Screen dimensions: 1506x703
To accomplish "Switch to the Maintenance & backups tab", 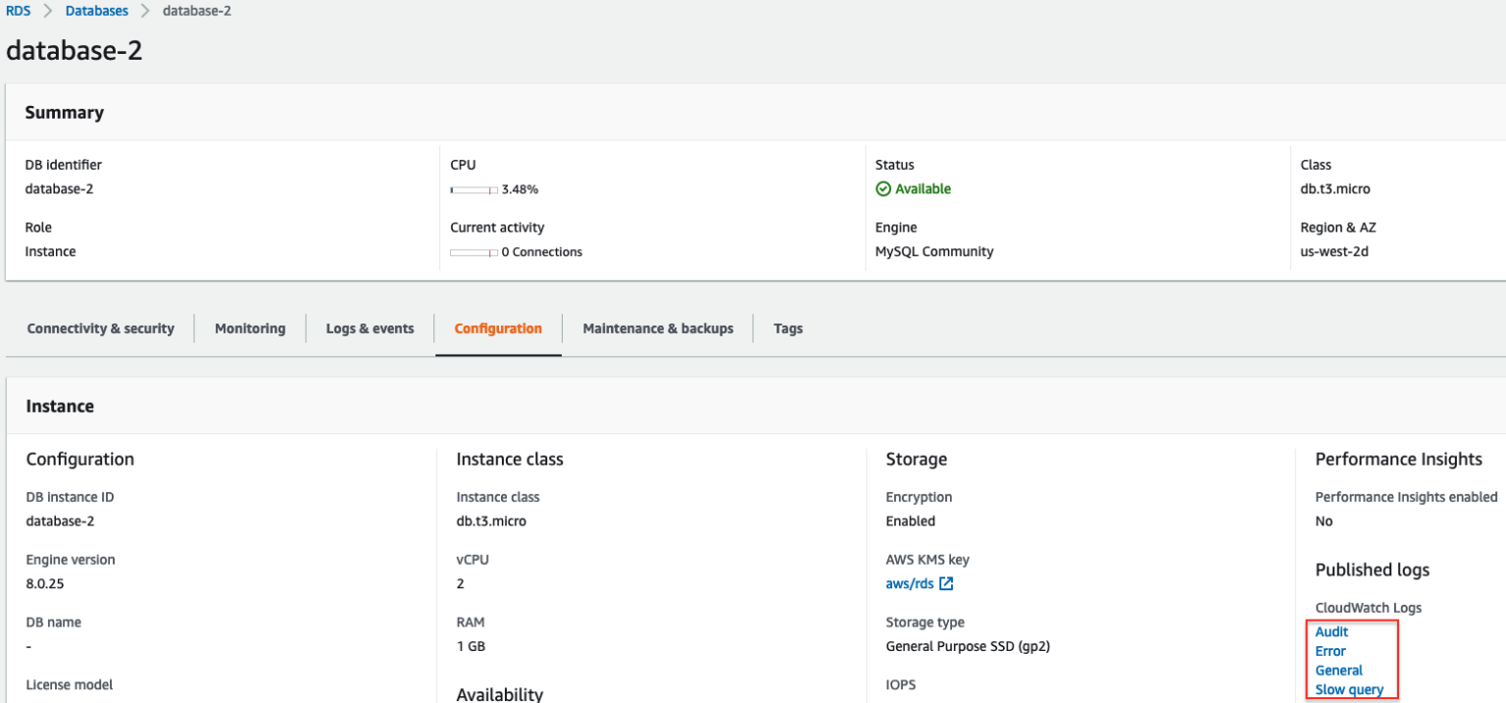I will tap(657, 328).
